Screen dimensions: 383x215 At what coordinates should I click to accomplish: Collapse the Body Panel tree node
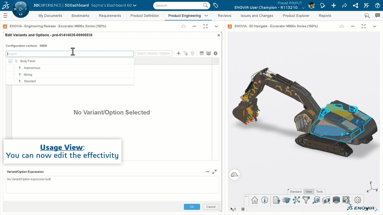pyautogui.click(x=10, y=61)
